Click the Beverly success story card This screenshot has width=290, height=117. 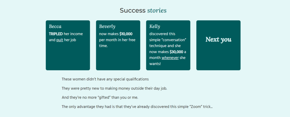point(118,45)
